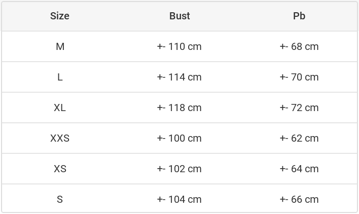Click the +- 68 cm Pb value

(x=299, y=46)
